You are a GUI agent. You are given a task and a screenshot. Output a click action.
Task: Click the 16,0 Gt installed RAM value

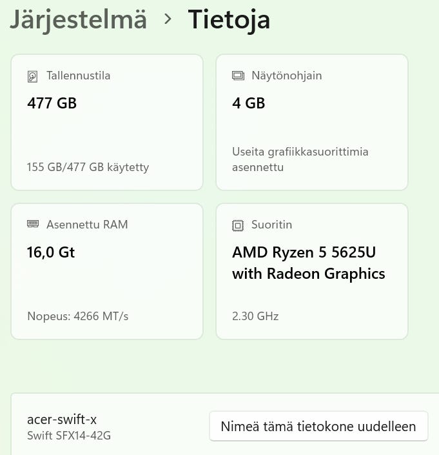[51, 252]
